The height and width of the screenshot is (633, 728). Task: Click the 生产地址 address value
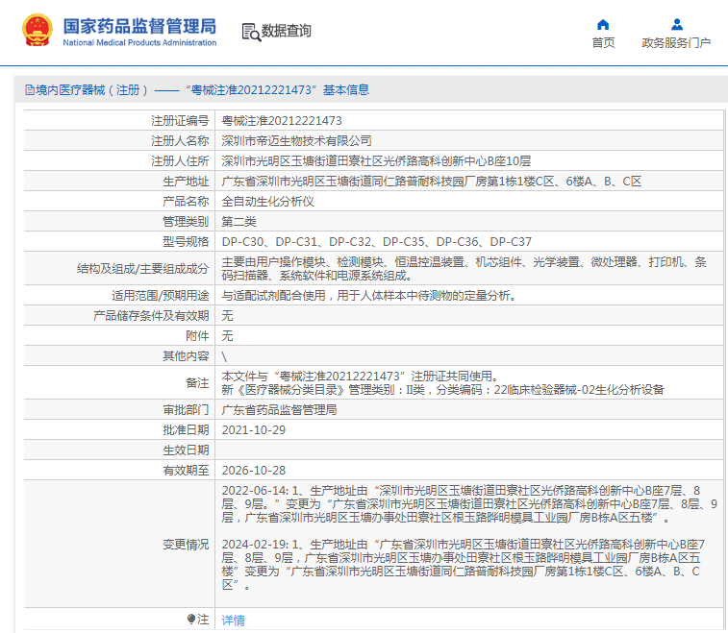pyautogui.click(x=432, y=182)
